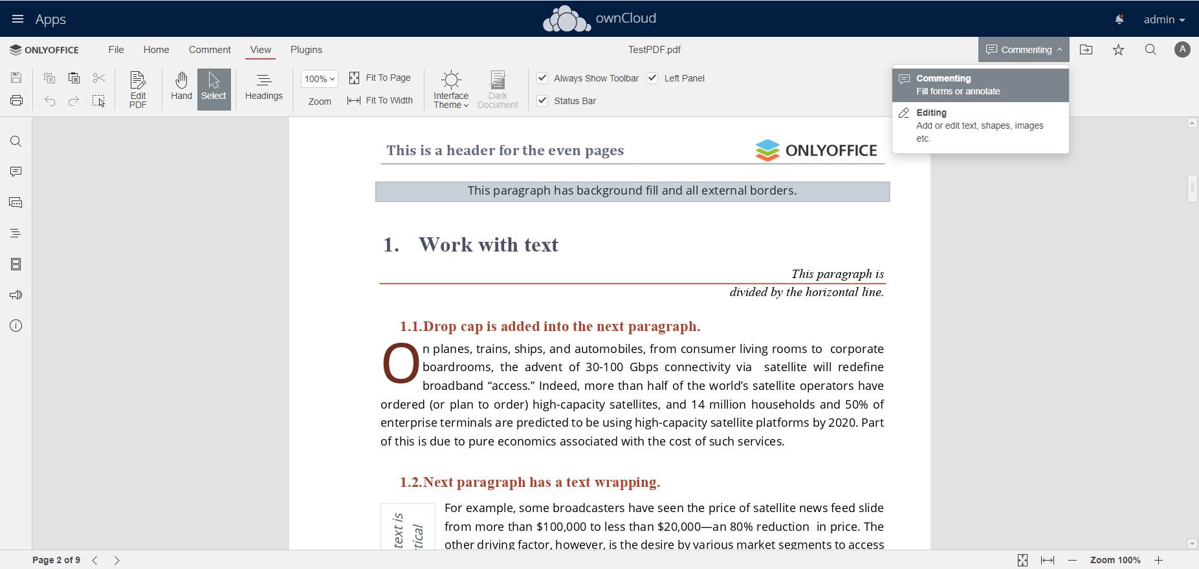The width and height of the screenshot is (1199, 569).
Task: Click Fit To Page
Action: 380,78
